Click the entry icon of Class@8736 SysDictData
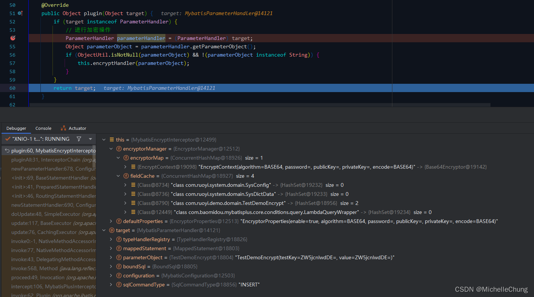Viewport: 534px width, 297px height. click(x=133, y=194)
